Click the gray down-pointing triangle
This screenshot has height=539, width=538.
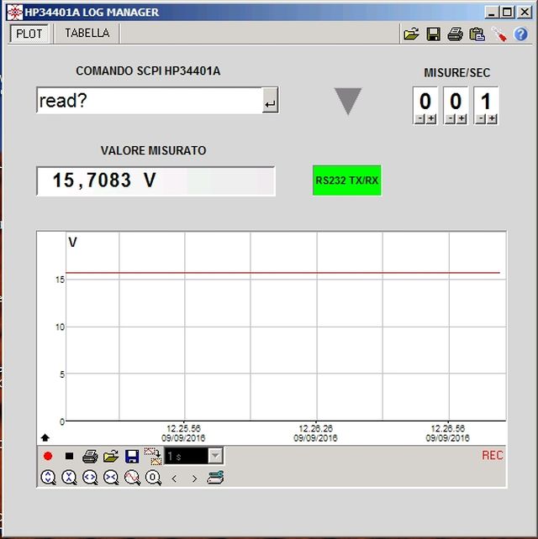click(x=347, y=101)
